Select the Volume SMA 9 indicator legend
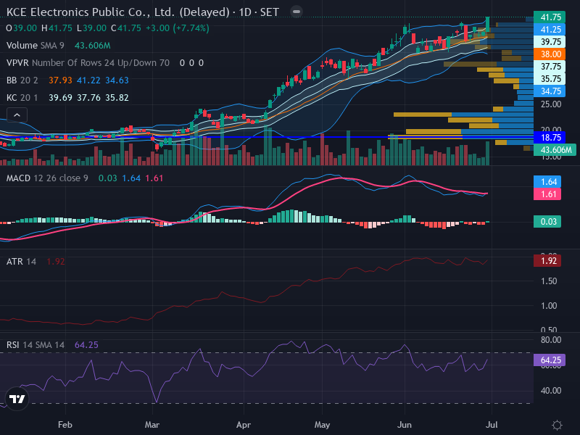 35,46
